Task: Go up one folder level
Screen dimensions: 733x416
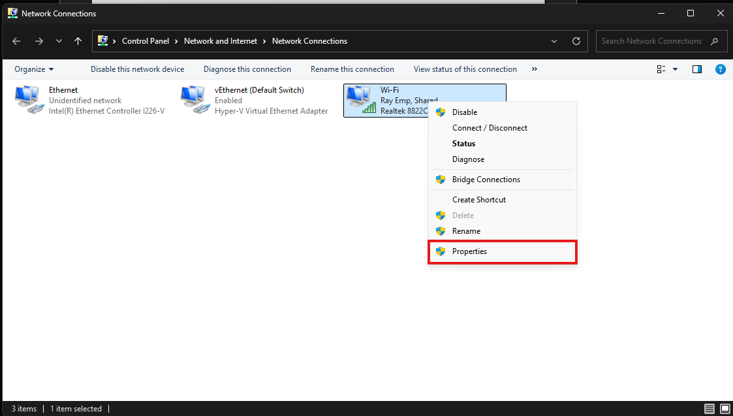Action: [x=78, y=41]
